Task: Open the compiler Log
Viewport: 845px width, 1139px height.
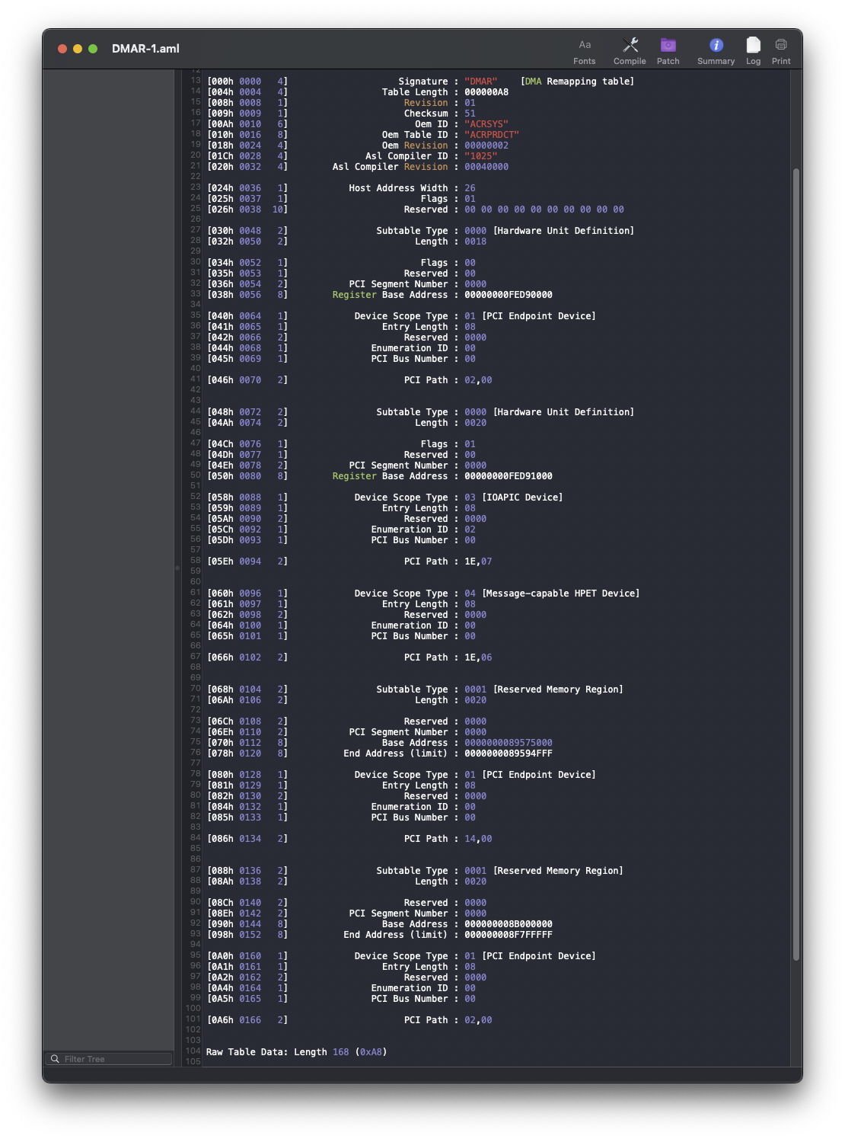Action: pos(753,49)
